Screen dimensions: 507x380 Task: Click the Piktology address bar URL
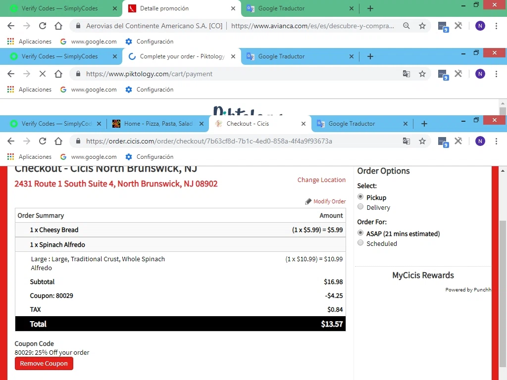(x=149, y=74)
